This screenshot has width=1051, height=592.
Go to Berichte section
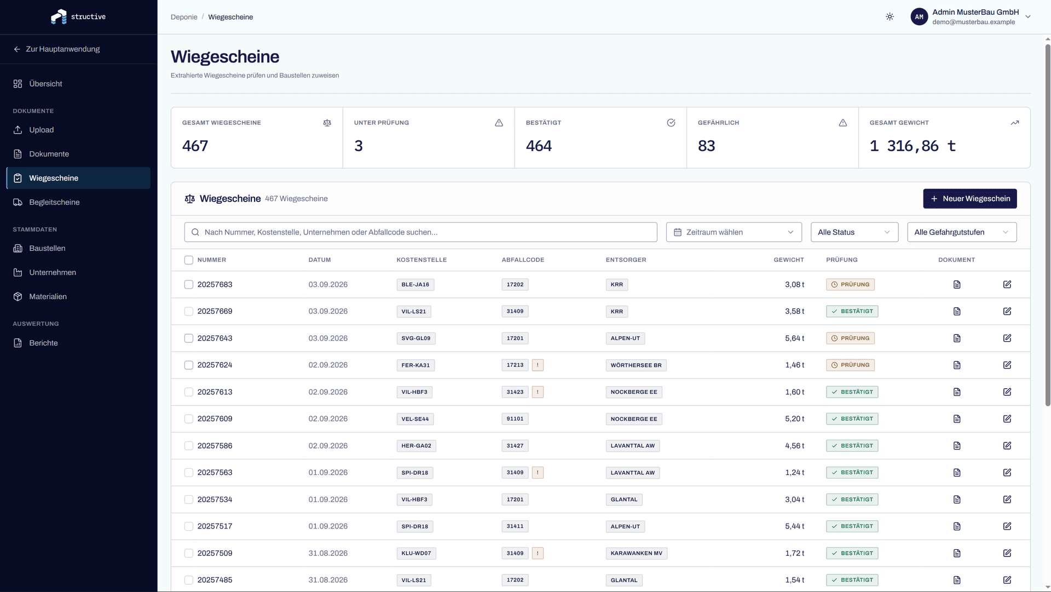tap(78, 343)
